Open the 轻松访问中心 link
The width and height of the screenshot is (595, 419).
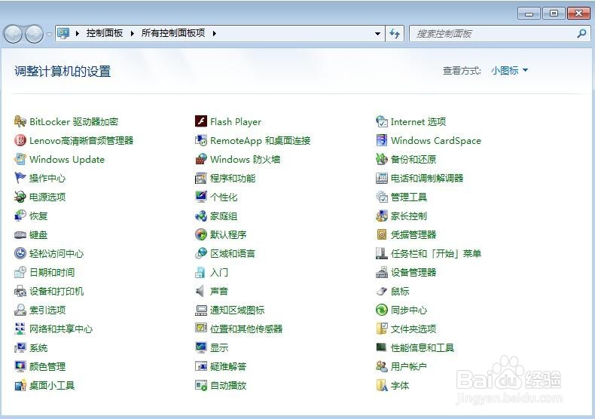pyautogui.click(x=56, y=253)
